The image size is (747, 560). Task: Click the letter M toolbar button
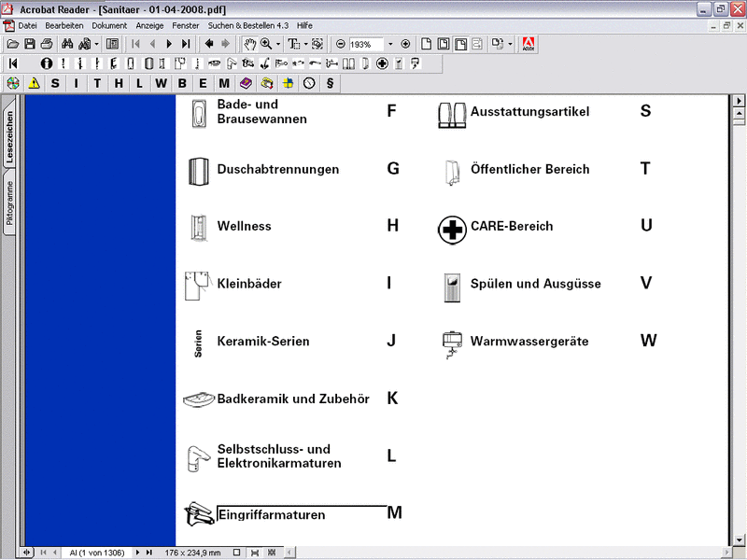pyautogui.click(x=224, y=83)
